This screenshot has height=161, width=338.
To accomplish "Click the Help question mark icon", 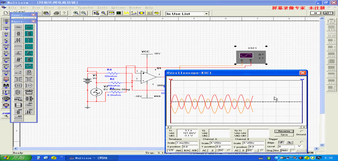I will coord(64,13).
